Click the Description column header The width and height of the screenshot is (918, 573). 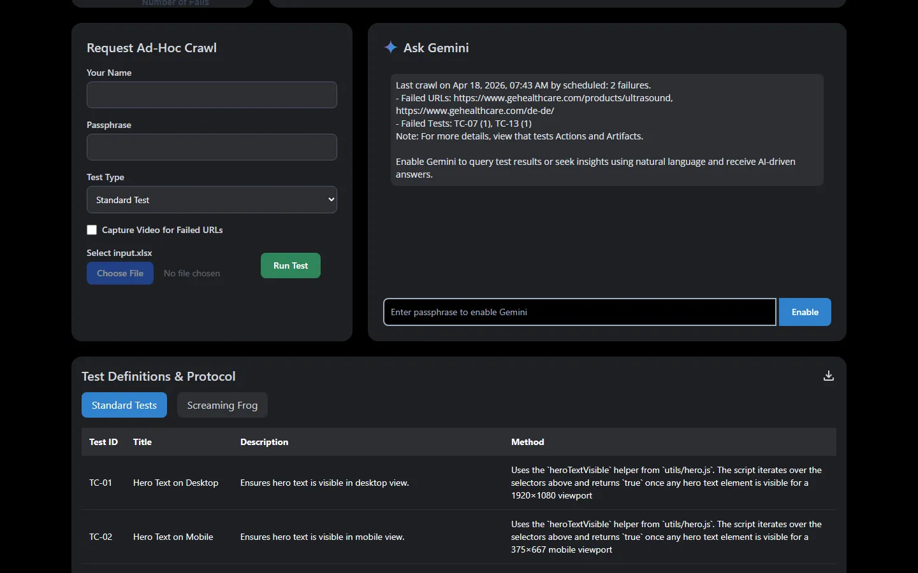point(264,442)
